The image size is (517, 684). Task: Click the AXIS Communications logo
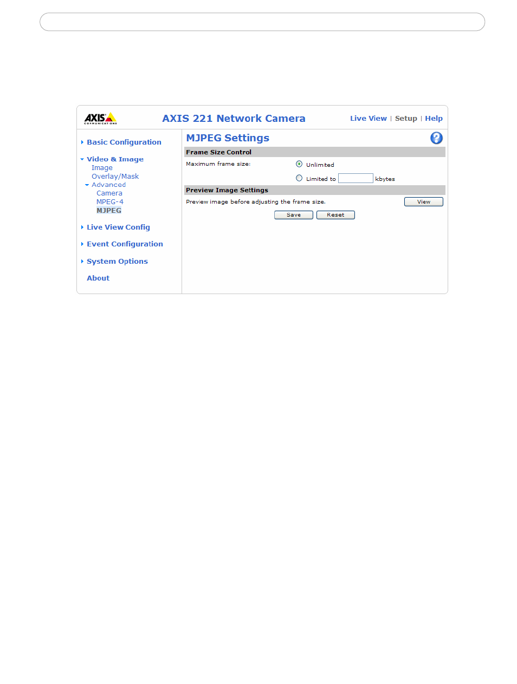coord(100,119)
